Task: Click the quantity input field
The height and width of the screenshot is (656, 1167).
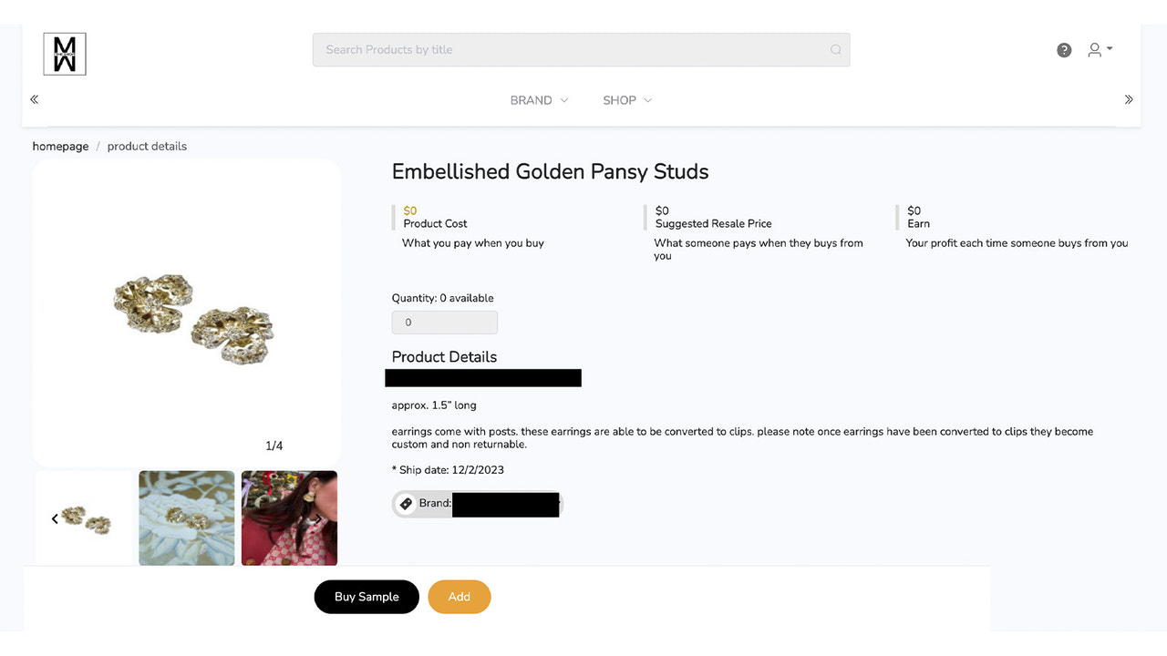Action: (x=444, y=322)
